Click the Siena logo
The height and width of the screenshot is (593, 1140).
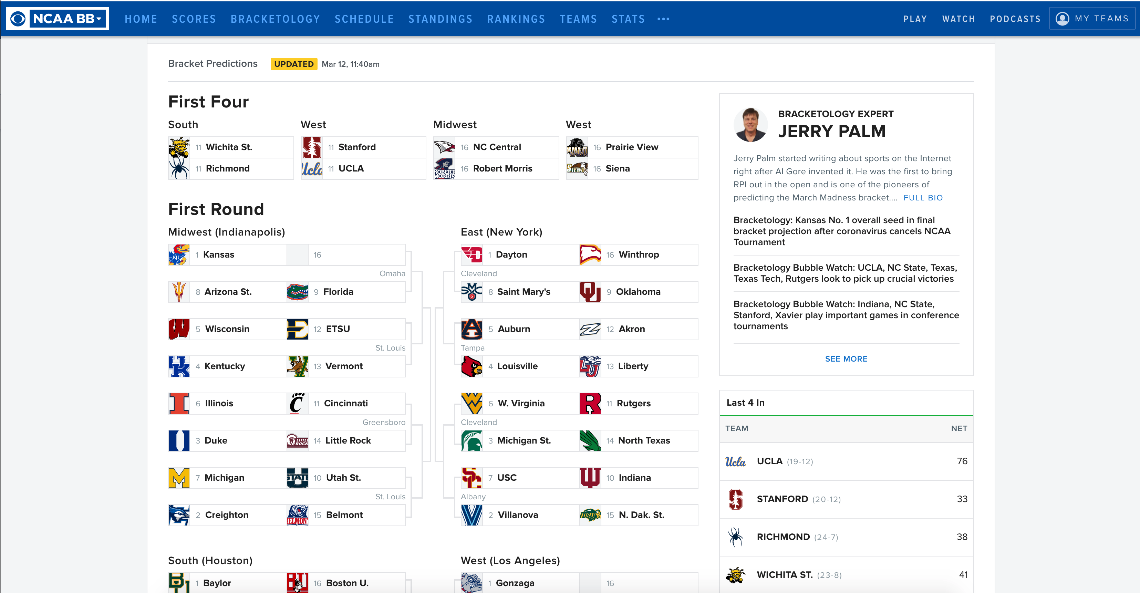(577, 169)
